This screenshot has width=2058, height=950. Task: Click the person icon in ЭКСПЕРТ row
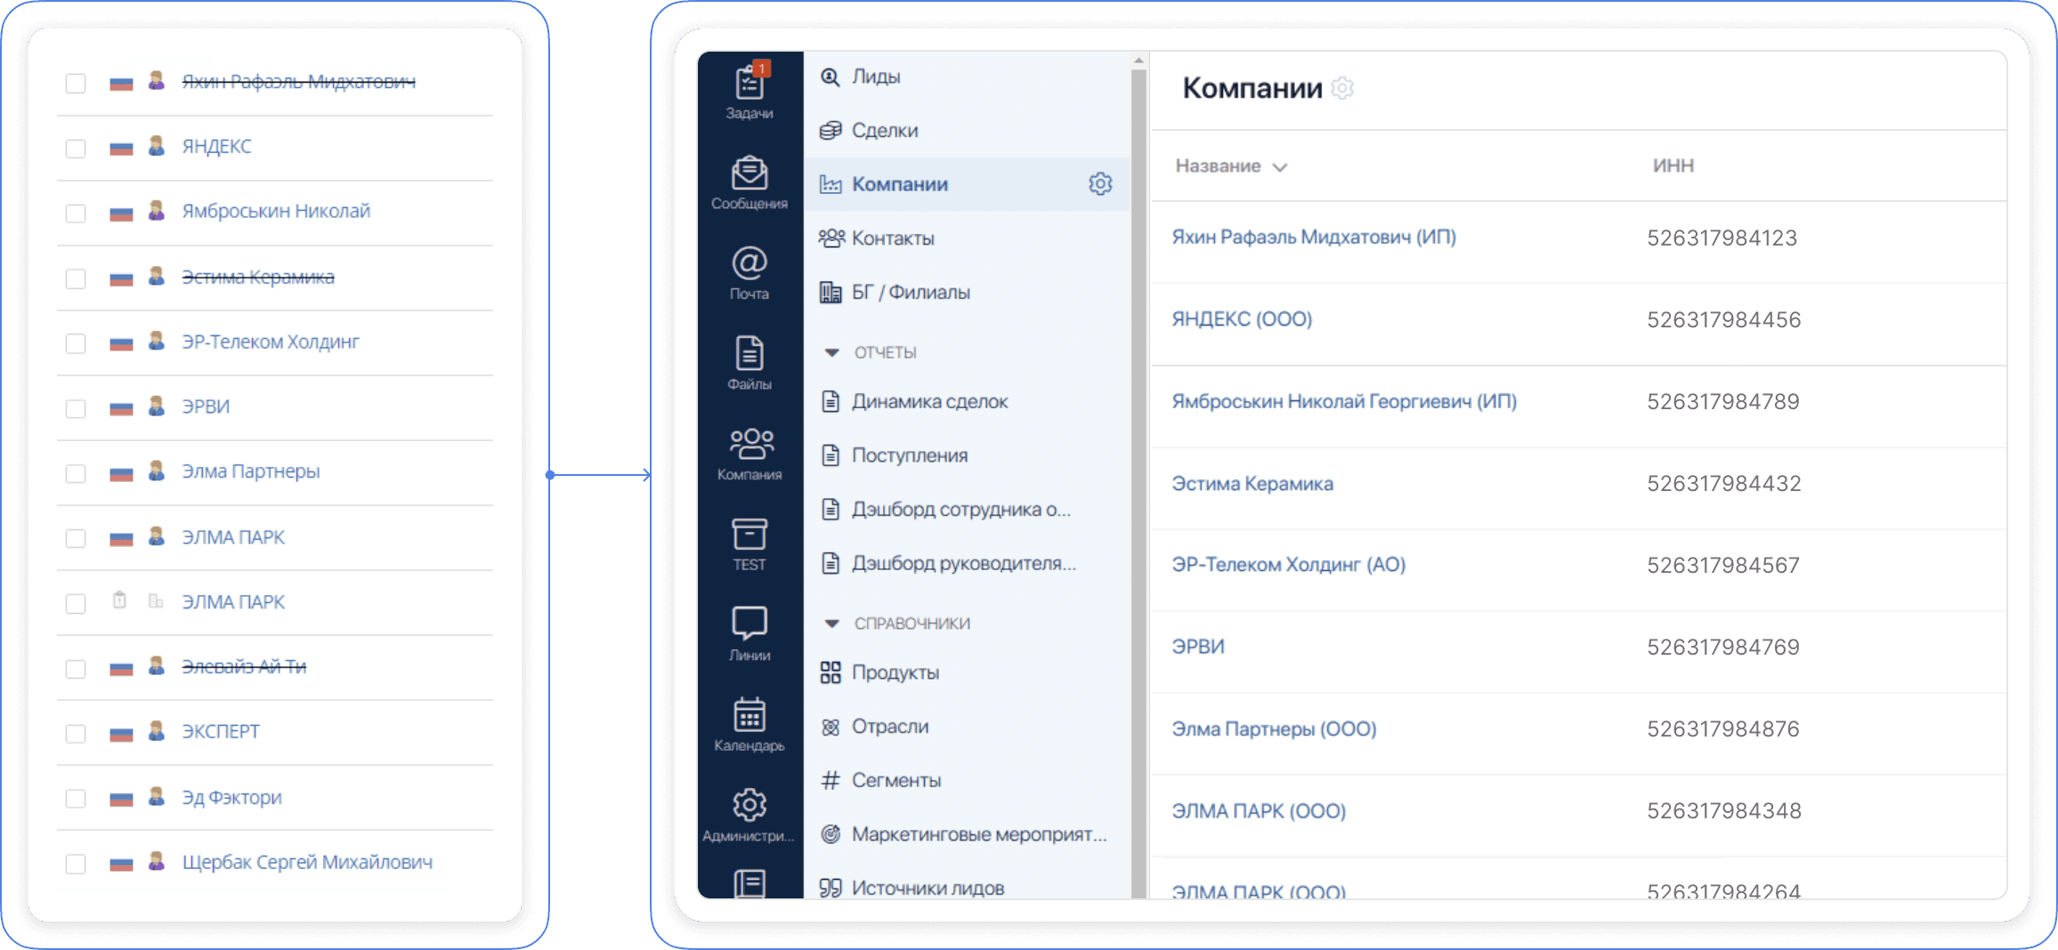[157, 731]
